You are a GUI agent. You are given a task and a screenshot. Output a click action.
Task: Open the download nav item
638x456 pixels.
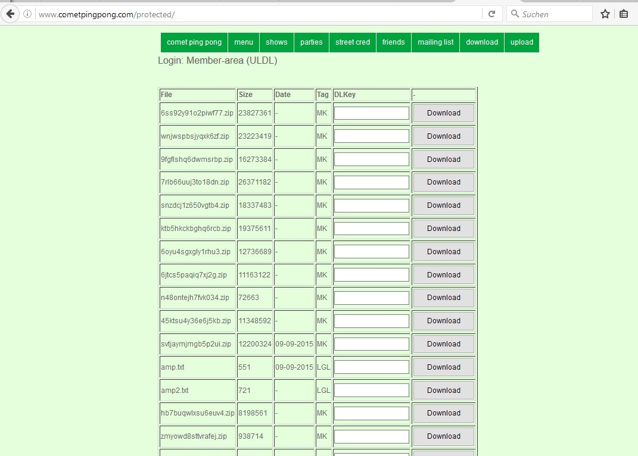[x=482, y=42]
